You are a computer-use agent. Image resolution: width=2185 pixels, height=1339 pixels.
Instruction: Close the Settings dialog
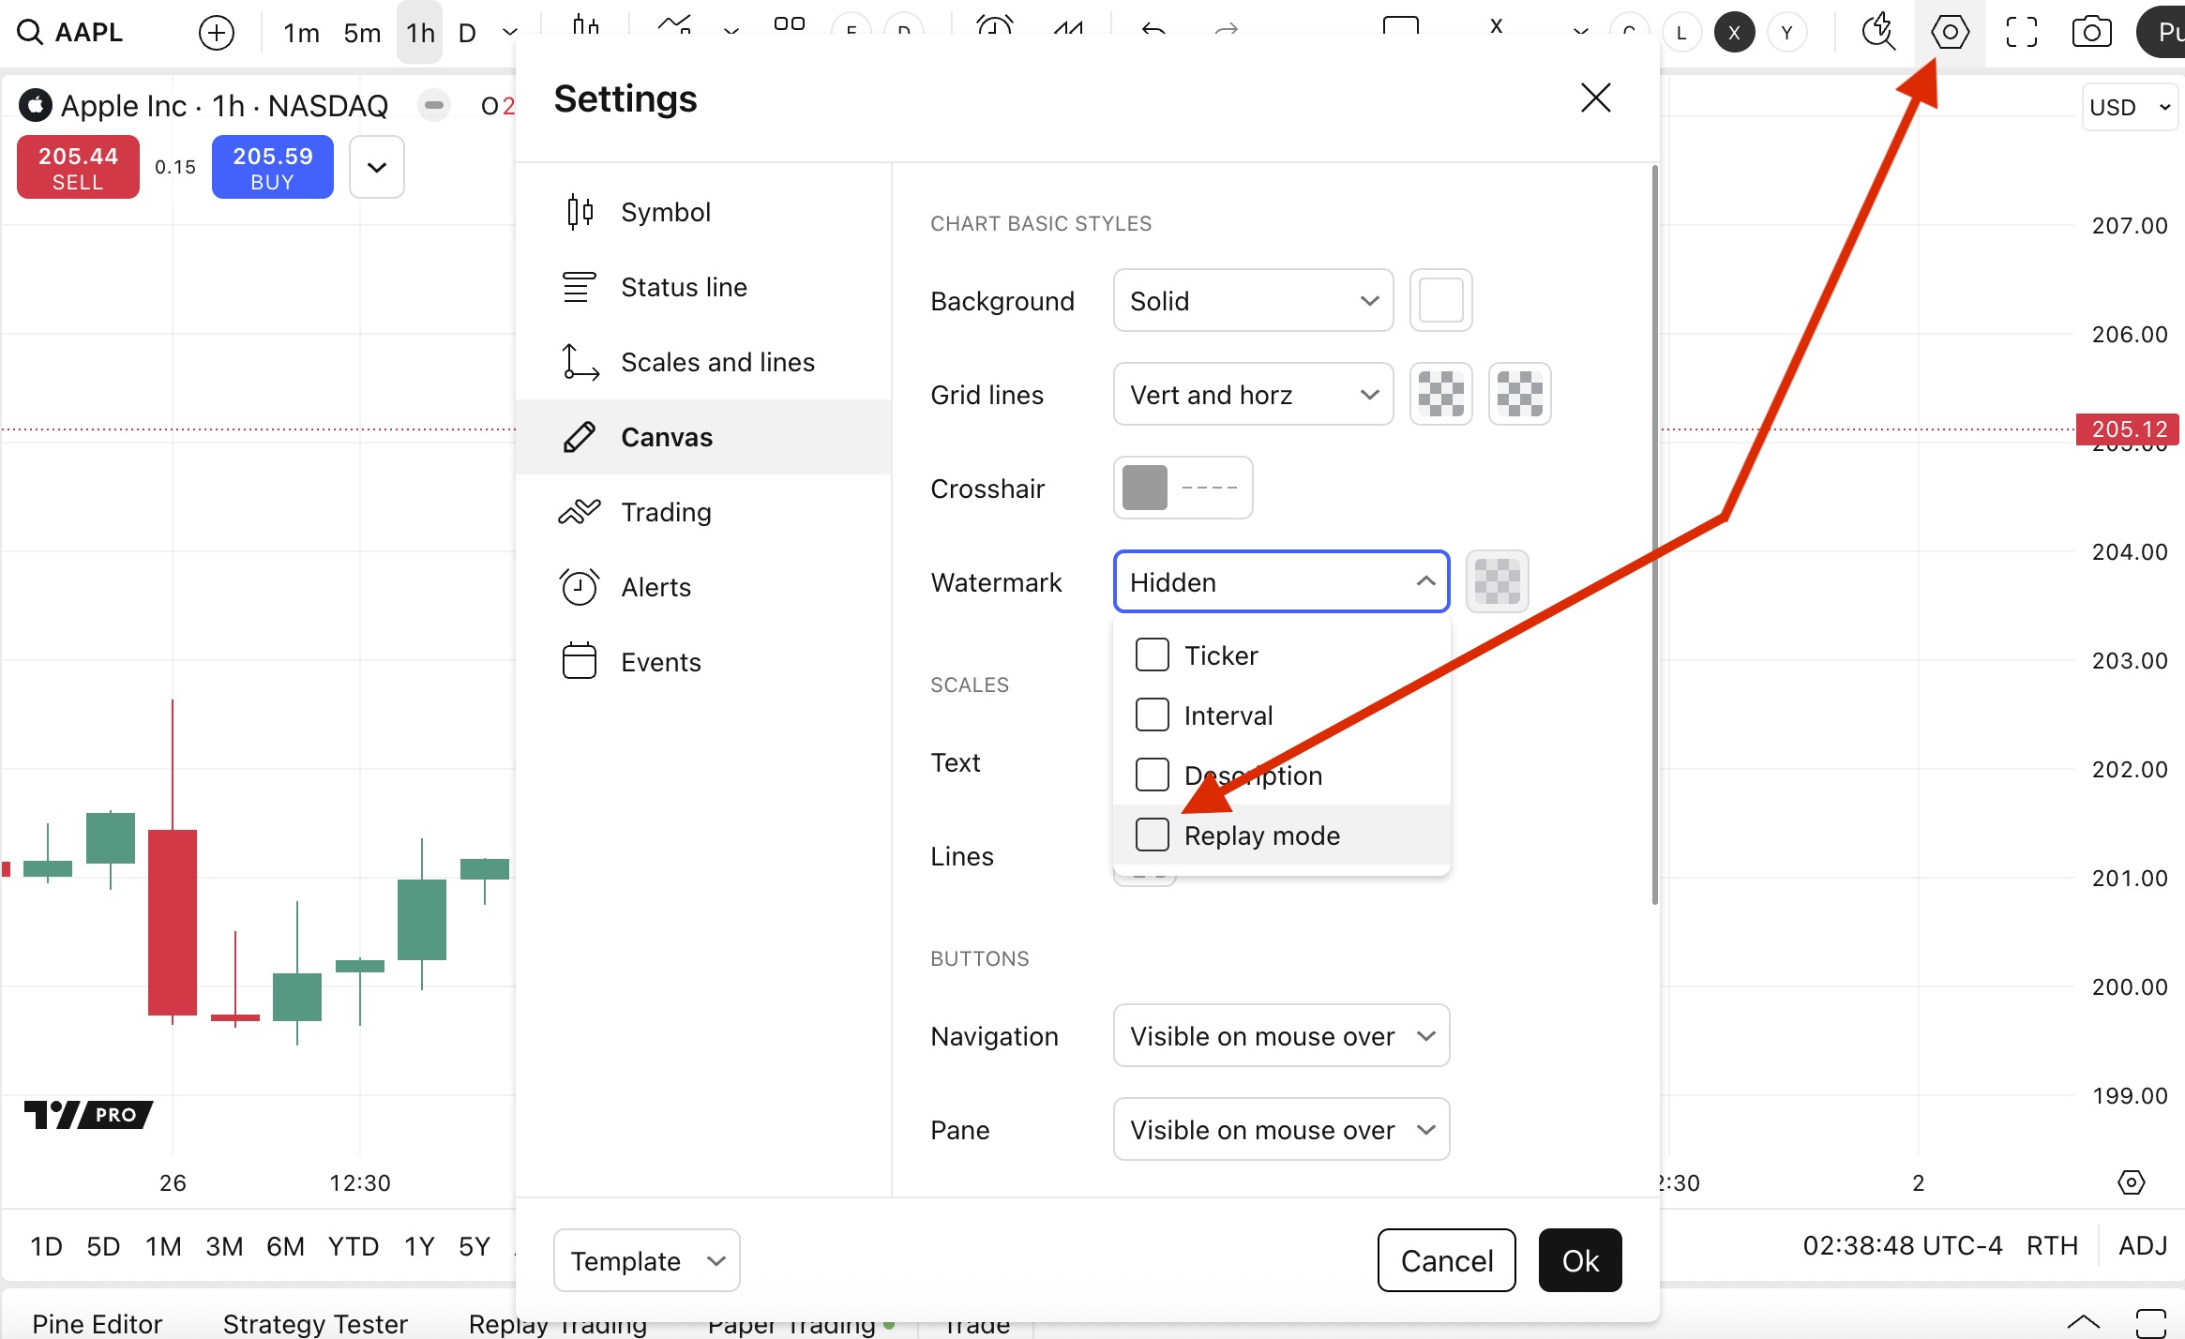[1595, 98]
